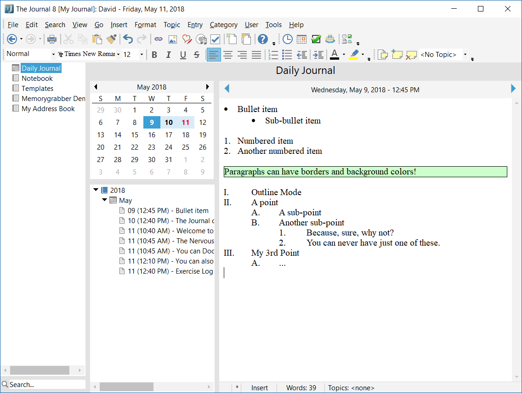
Task: Toggle strikethrough formatting
Action: click(197, 55)
